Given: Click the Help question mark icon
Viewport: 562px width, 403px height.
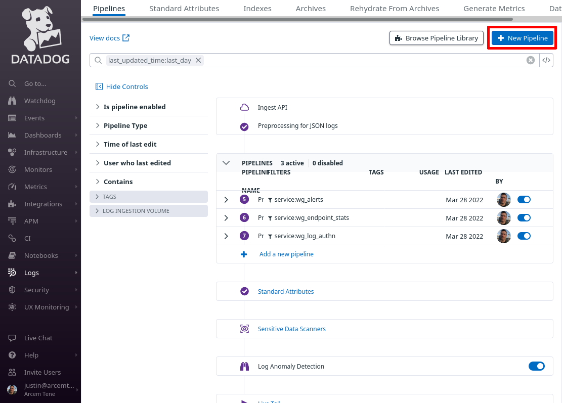Looking at the screenshot, I should pos(12,355).
